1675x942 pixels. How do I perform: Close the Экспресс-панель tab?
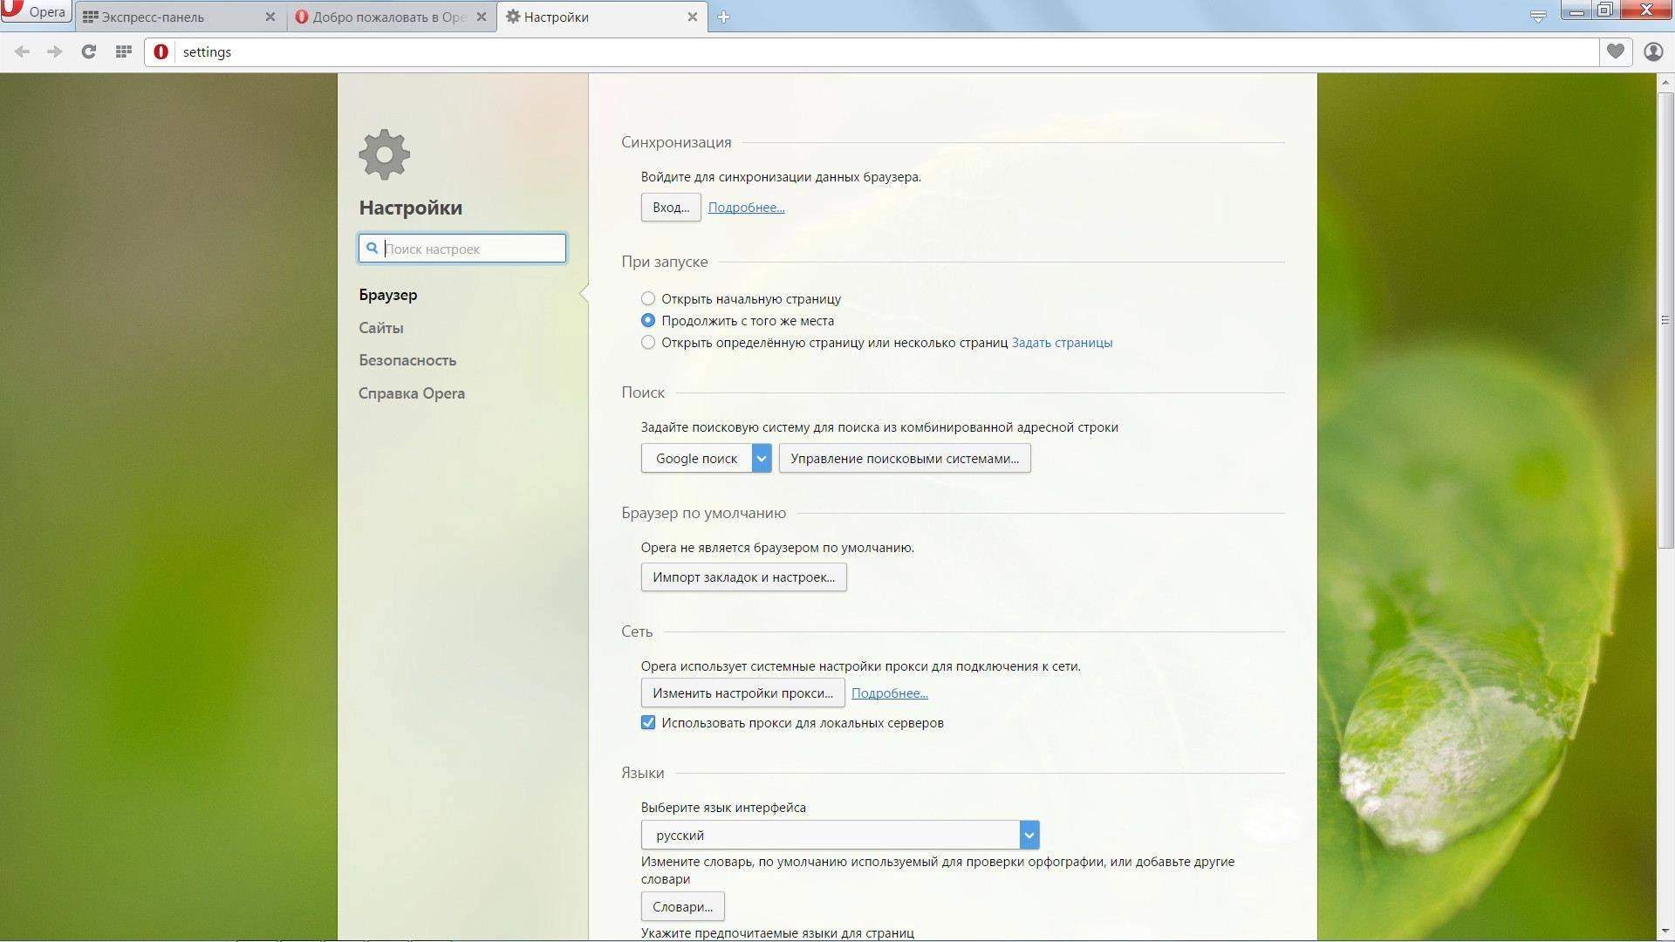(270, 17)
